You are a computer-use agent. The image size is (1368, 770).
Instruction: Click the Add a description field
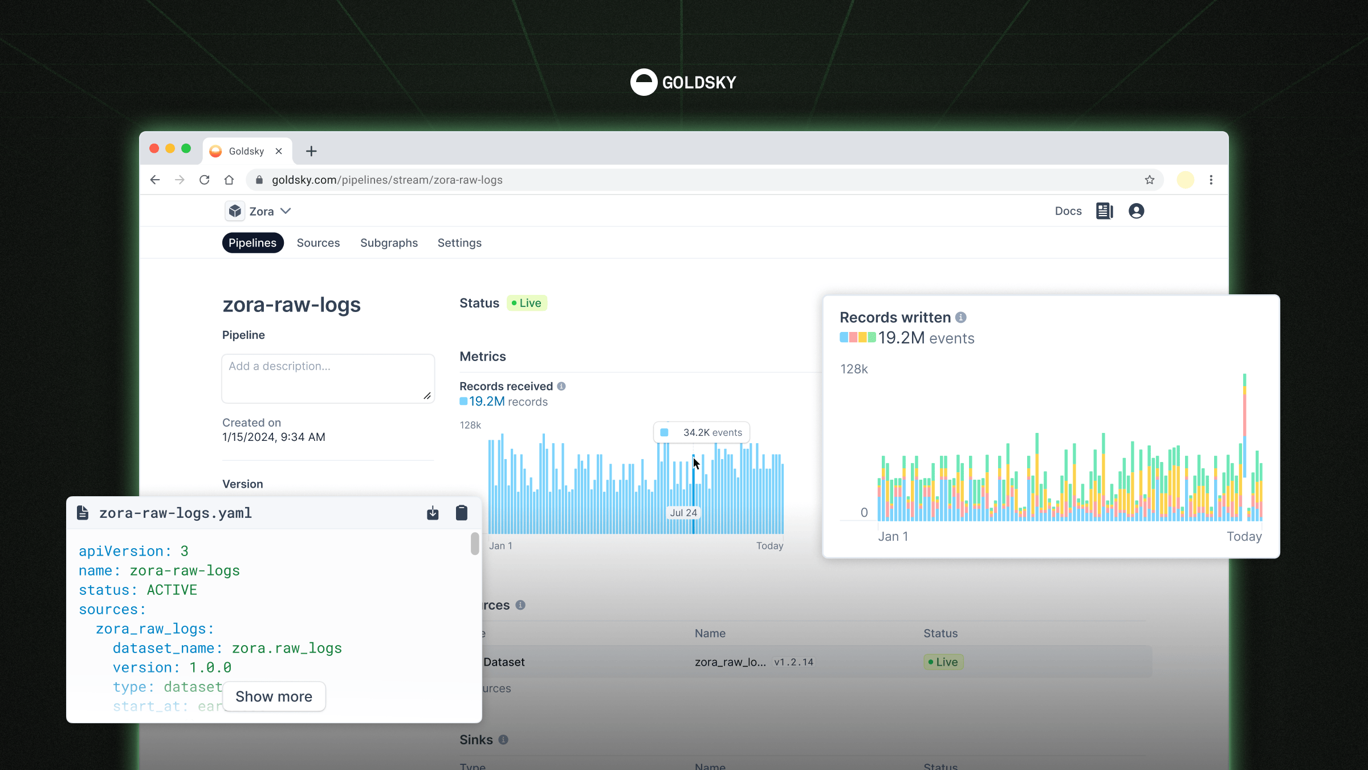coord(328,378)
